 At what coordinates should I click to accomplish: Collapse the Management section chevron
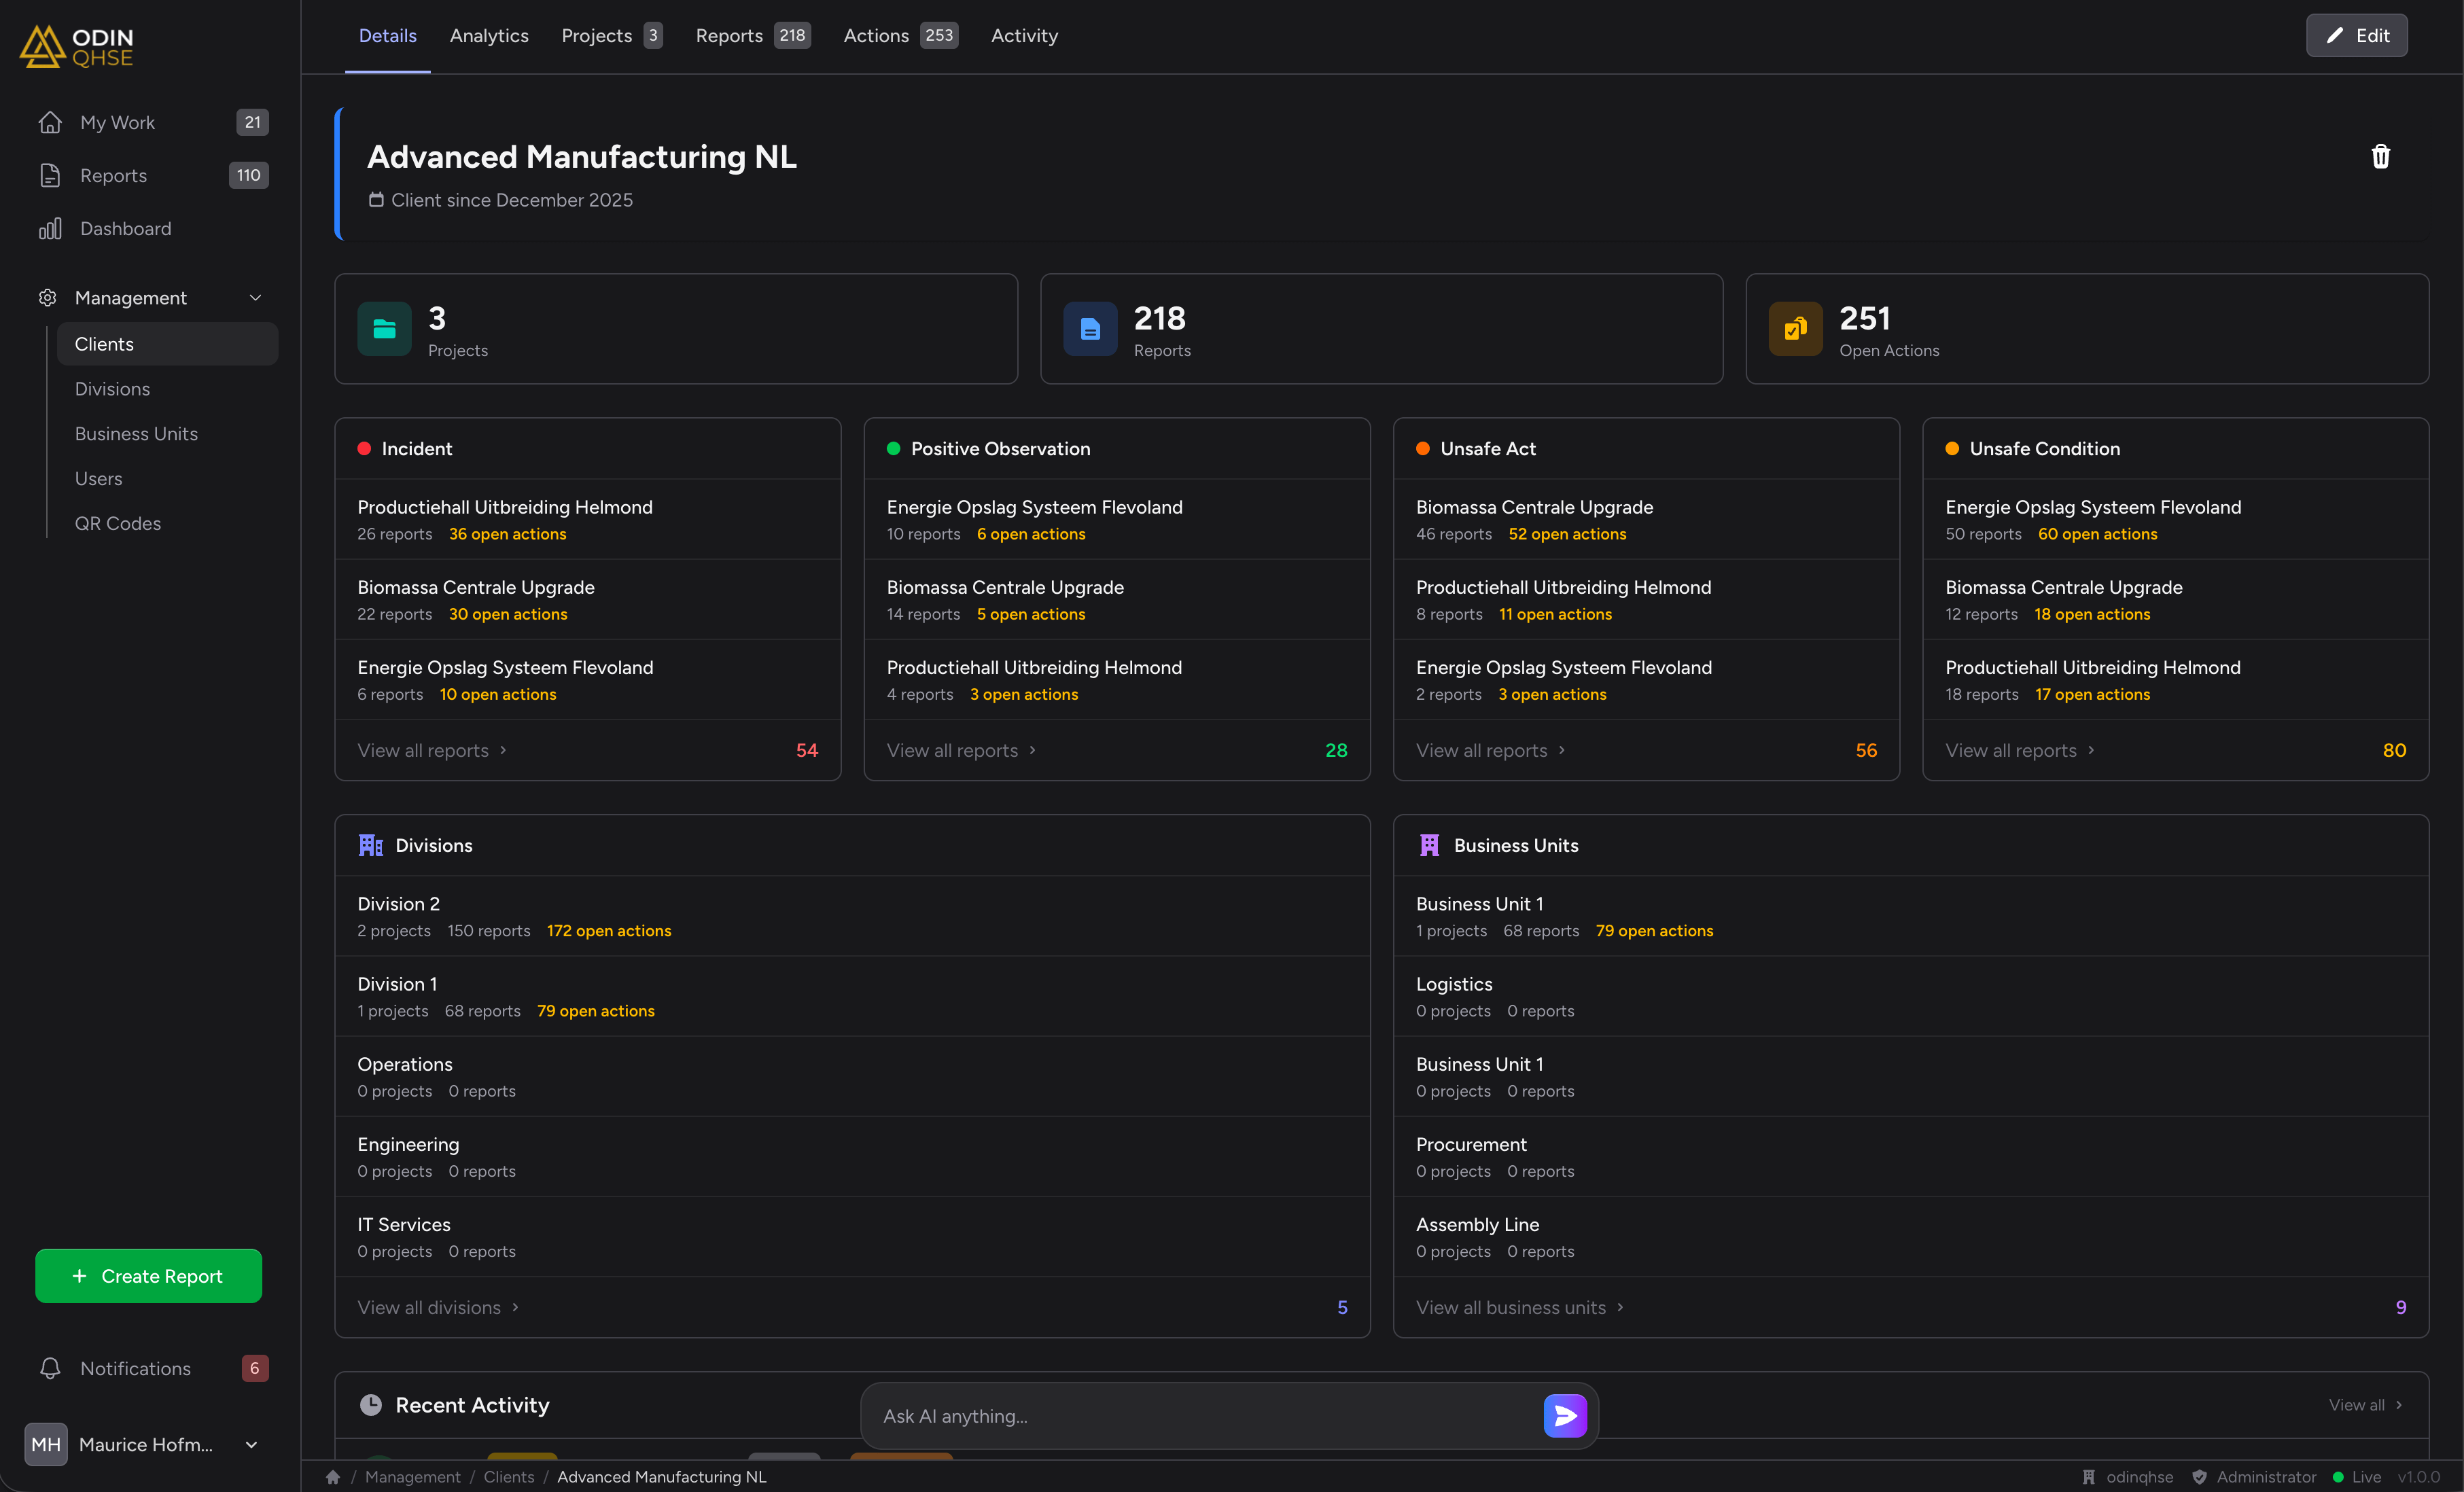(255, 297)
